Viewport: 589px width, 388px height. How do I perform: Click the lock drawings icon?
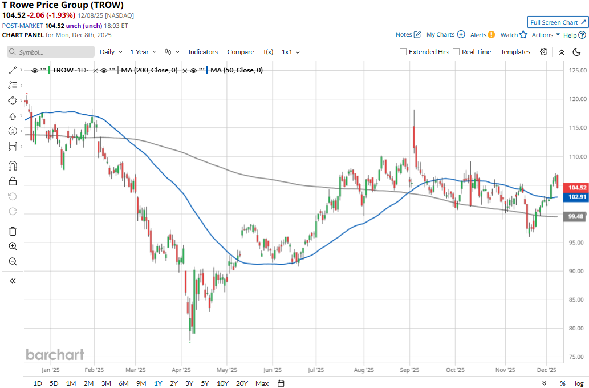(x=13, y=181)
